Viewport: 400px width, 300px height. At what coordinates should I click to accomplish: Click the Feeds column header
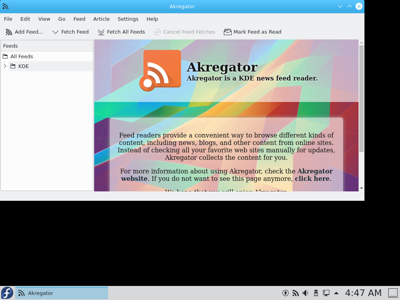47,46
